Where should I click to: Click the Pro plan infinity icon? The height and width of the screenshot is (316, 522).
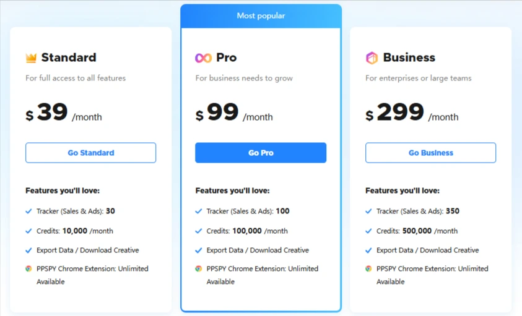point(203,58)
